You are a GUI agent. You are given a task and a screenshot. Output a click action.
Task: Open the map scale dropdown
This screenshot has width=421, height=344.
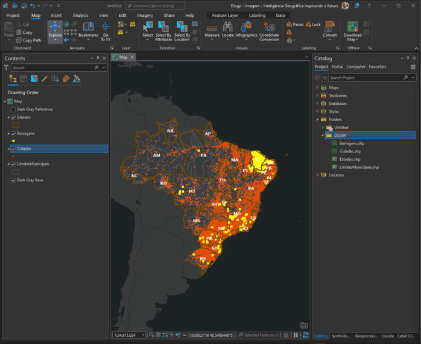143,335
